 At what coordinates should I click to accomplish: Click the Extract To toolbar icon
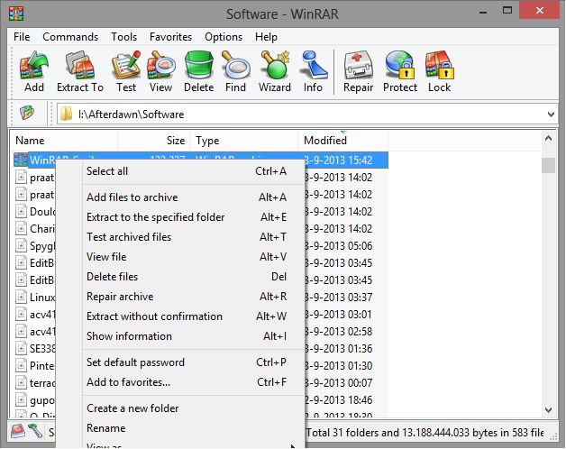80,71
